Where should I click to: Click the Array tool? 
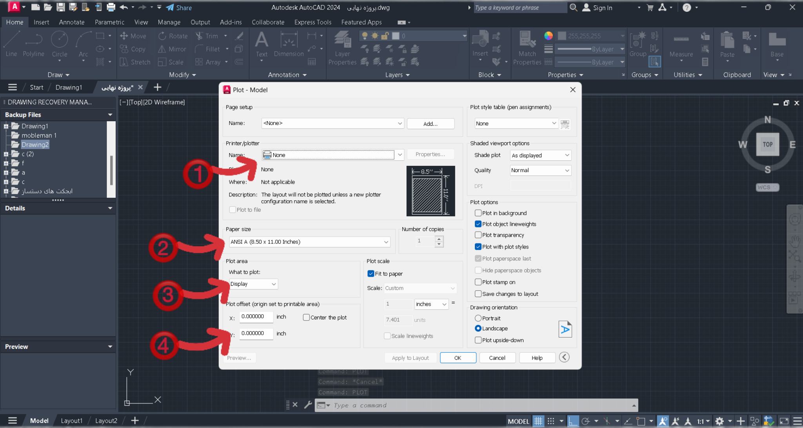coord(208,62)
